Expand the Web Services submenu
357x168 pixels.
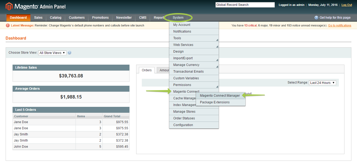point(194,45)
